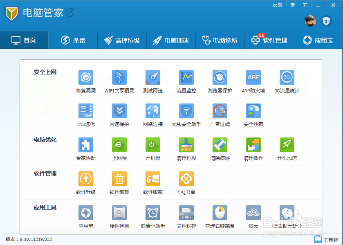
Task: Launch WIFI共享精灵 tool
Action: click(119, 77)
